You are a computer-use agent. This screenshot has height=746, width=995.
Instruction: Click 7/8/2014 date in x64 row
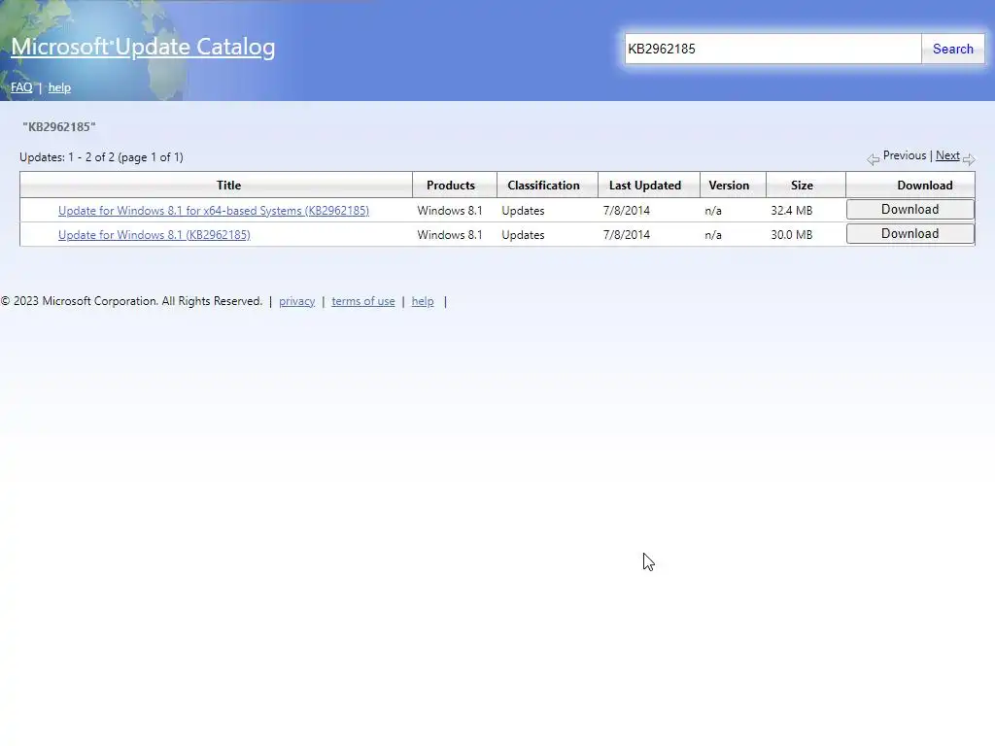(x=627, y=211)
